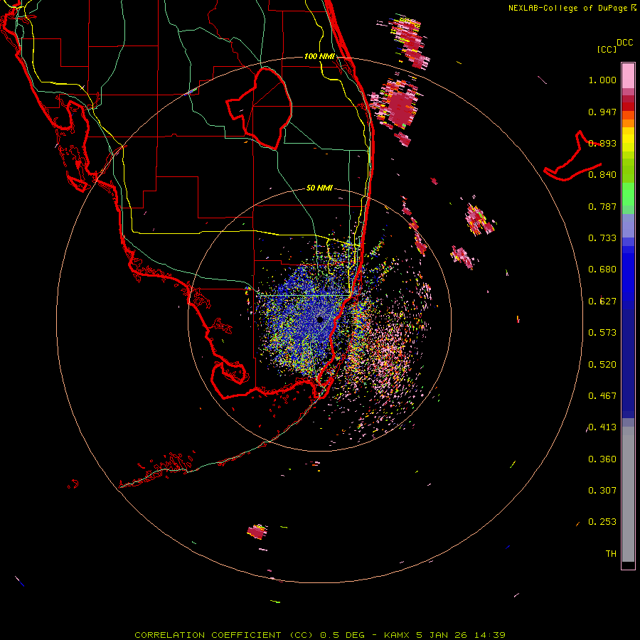Image resolution: width=640 pixels, height=640 pixels.
Task: Click the 0.947 legend value
Action: 602,112
